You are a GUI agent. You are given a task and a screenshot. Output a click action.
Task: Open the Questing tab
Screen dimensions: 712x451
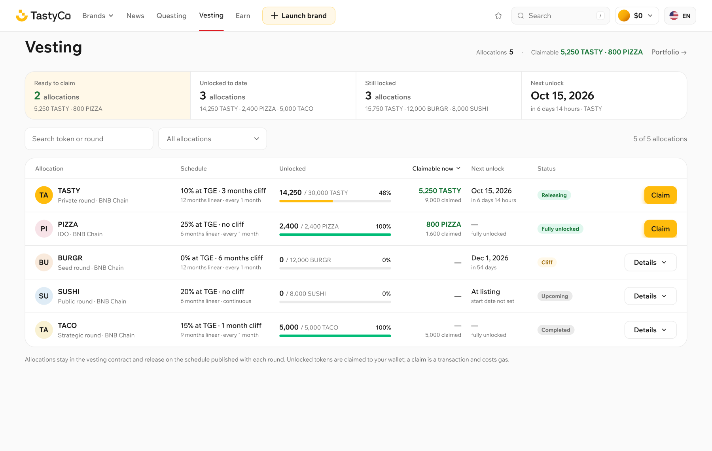(x=171, y=16)
